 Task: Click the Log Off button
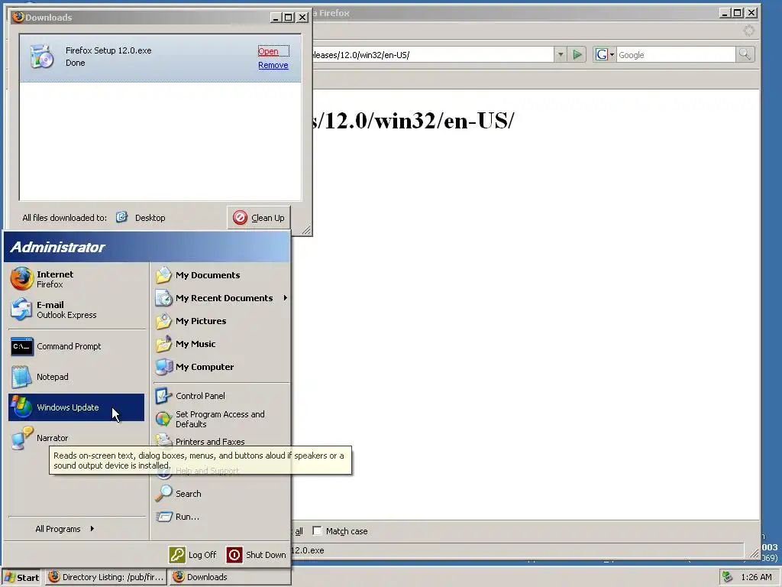point(192,555)
